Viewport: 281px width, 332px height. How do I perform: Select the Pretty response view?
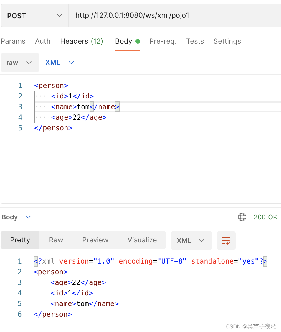pos(20,240)
